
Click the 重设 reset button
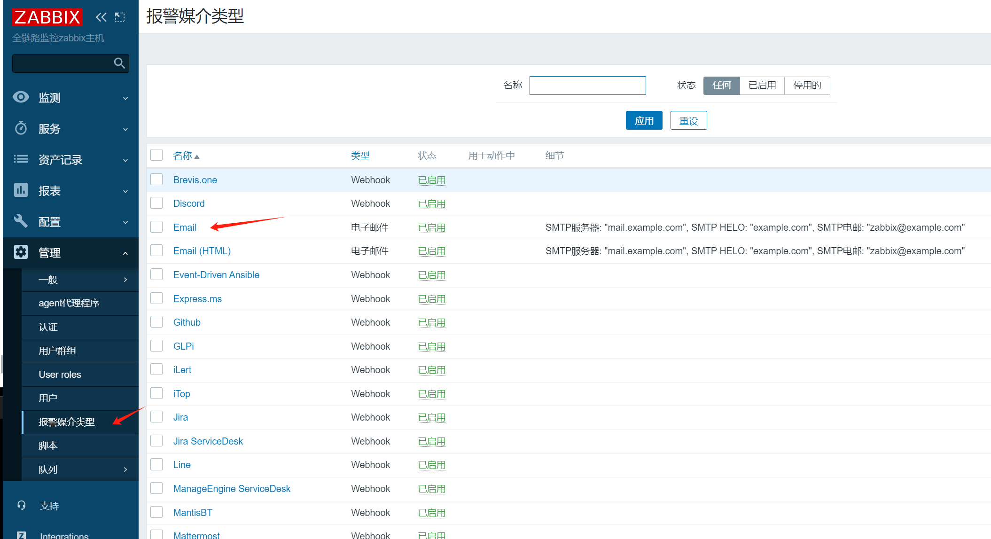[688, 120]
